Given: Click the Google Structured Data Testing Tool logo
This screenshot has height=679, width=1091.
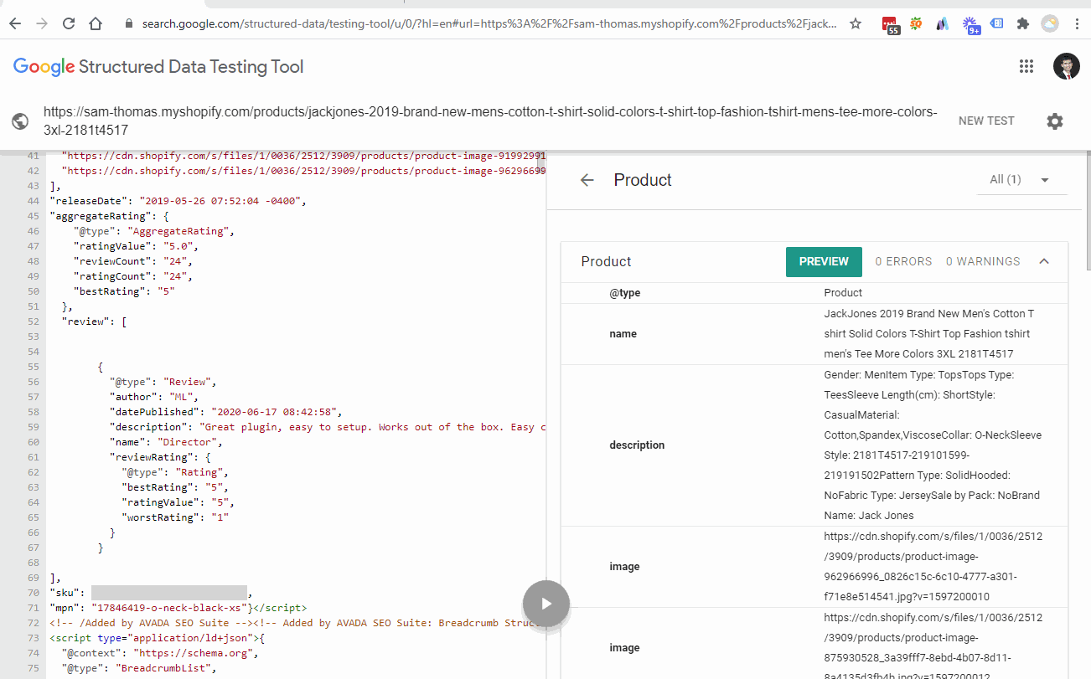Looking at the screenshot, I should click(158, 67).
